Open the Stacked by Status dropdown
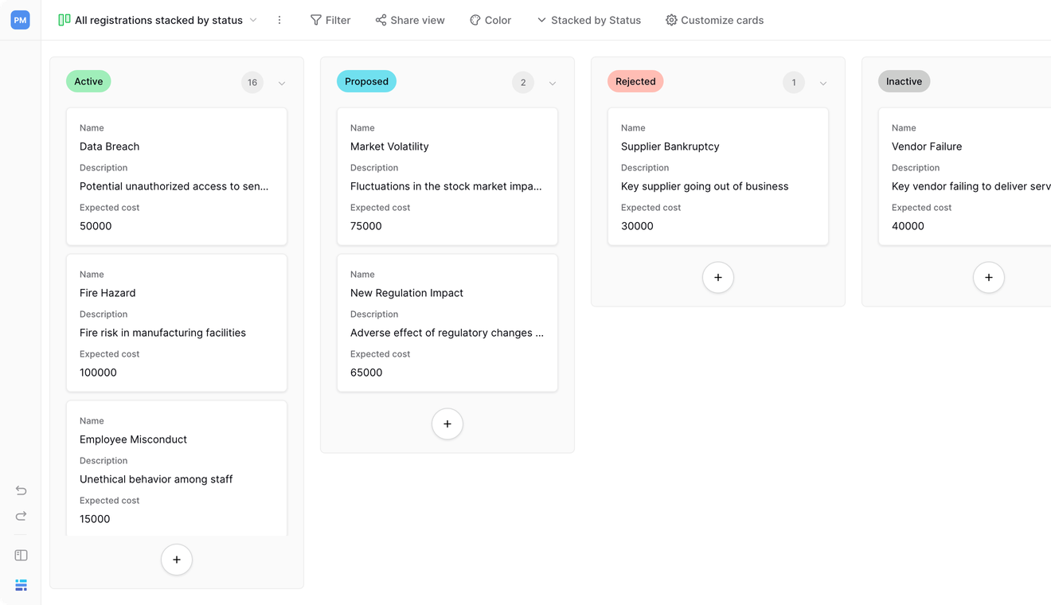The height and width of the screenshot is (605, 1051). [x=588, y=20]
